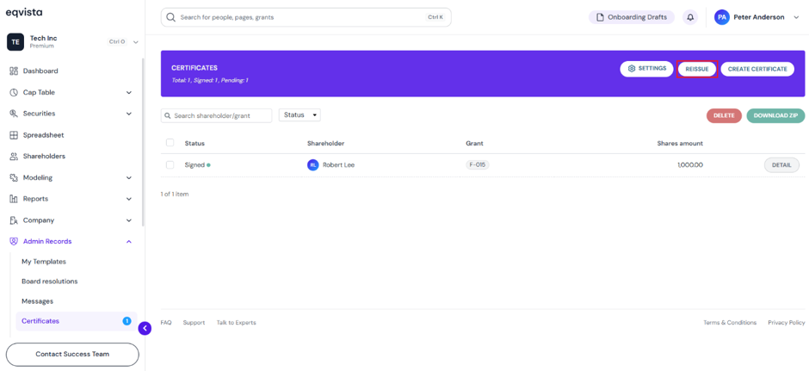This screenshot has height=371, width=809.
Task: Expand the Modeling submenu chevron
Action: click(x=129, y=178)
